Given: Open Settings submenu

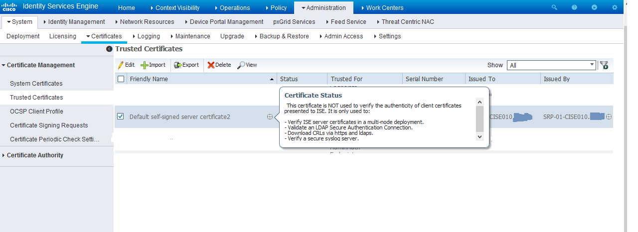Looking at the screenshot, I should 387,36.
